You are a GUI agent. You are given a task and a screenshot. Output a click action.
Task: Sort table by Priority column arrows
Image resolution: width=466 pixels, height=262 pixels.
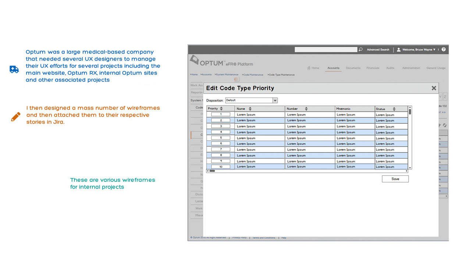tap(221, 109)
